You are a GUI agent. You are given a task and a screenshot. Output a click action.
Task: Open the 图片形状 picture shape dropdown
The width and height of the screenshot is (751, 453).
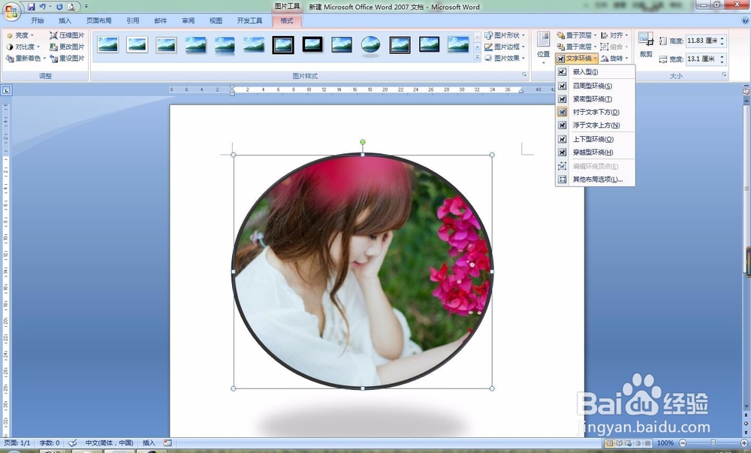tap(505, 35)
